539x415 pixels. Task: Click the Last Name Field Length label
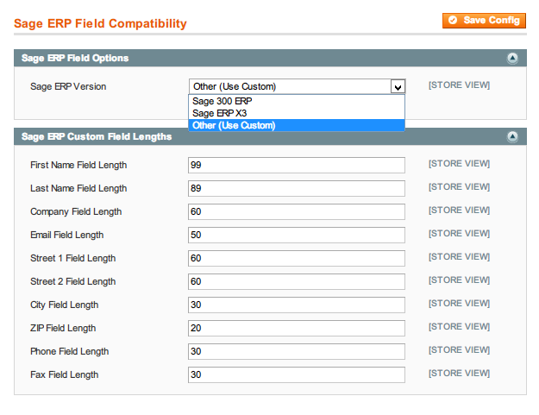click(x=78, y=189)
